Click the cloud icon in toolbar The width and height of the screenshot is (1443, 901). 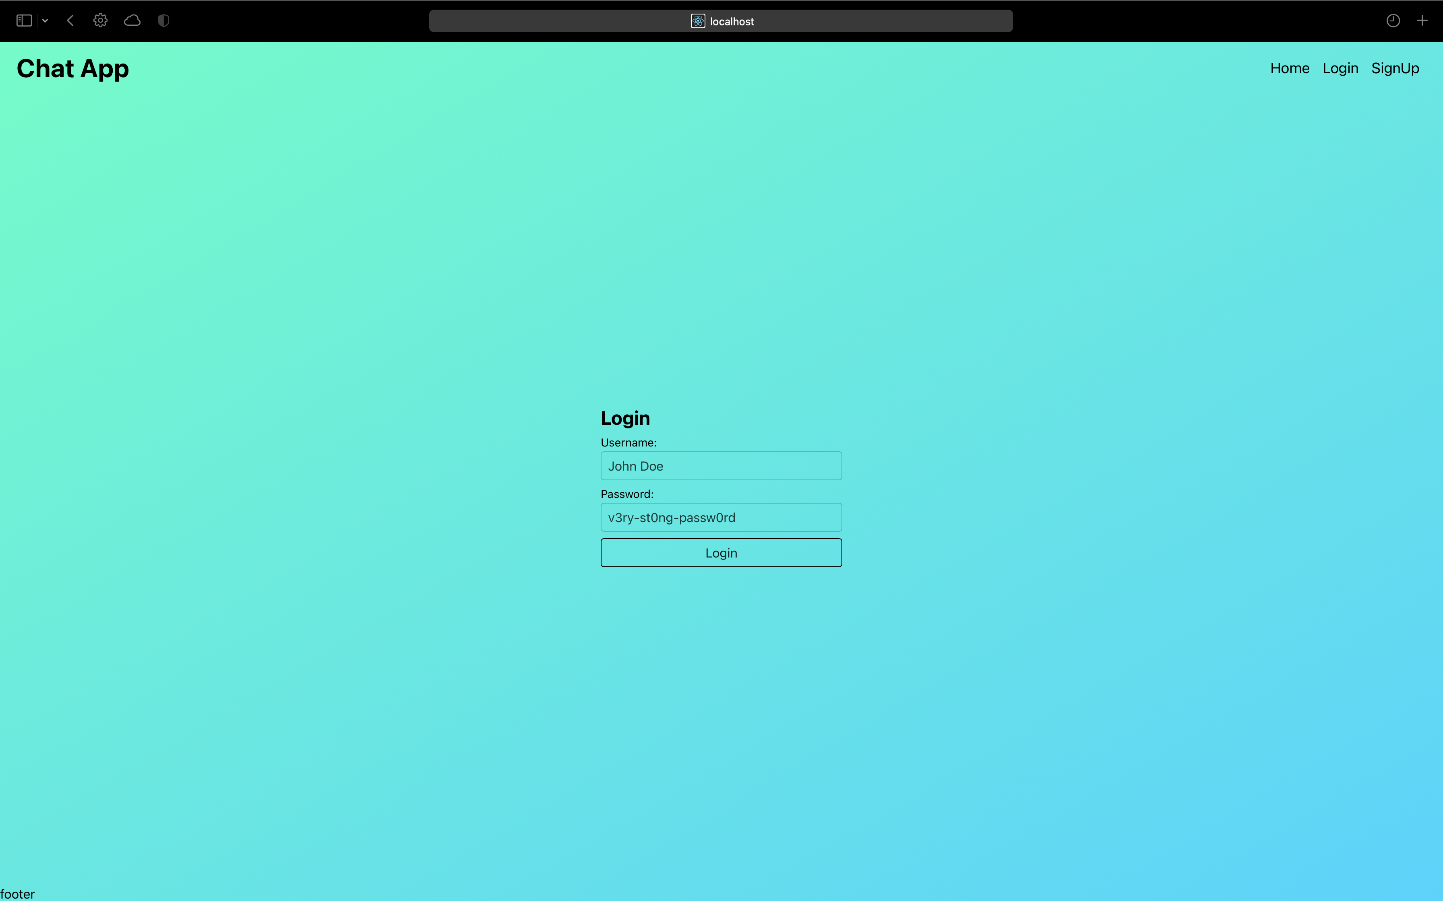[x=132, y=21]
